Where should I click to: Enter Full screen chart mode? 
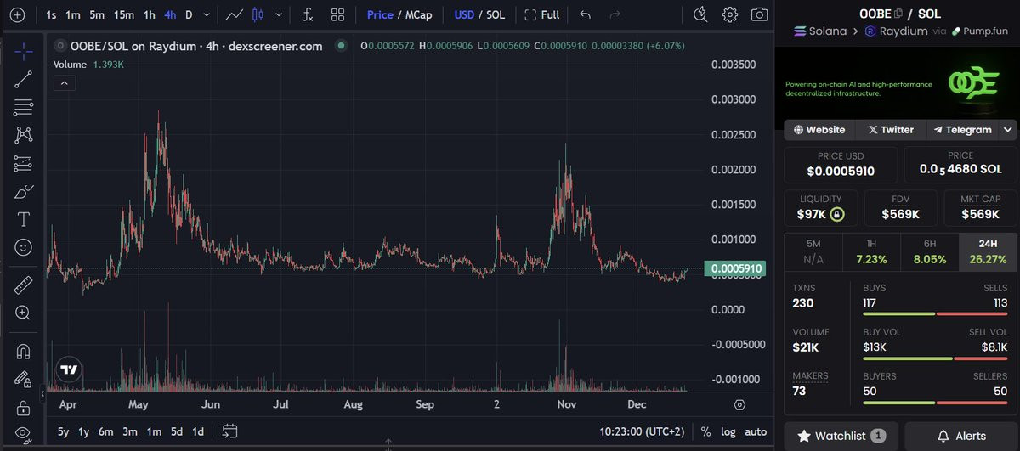pyautogui.click(x=541, y=14)
